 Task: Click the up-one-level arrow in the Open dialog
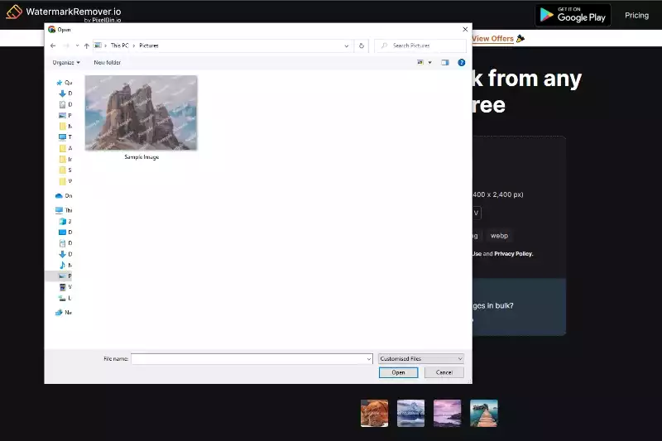(87, 46)
